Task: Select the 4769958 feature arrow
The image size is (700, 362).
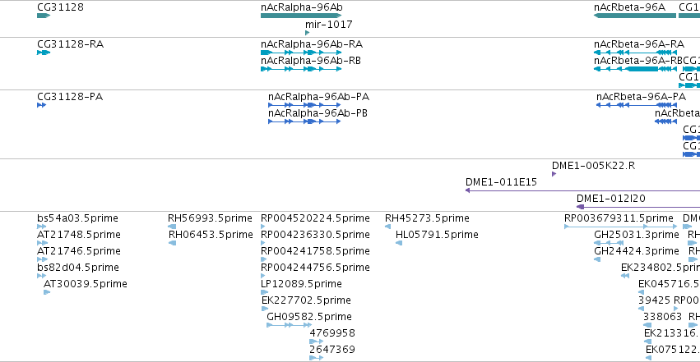Action: [316, 341]
